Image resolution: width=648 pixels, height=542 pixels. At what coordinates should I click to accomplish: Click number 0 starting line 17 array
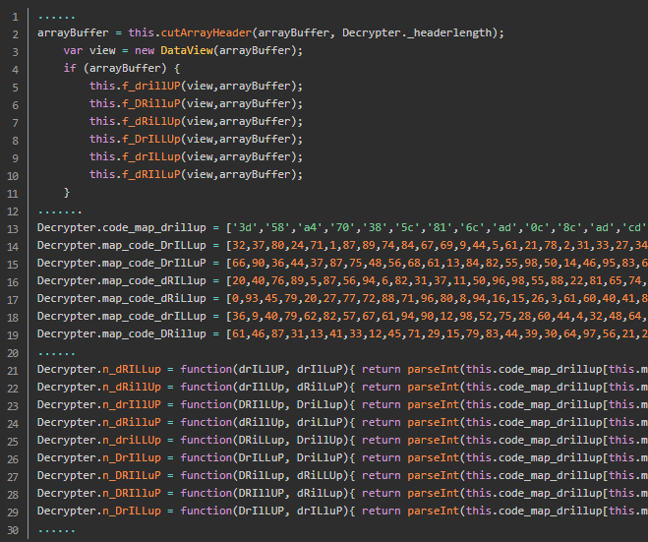[236, 298]
